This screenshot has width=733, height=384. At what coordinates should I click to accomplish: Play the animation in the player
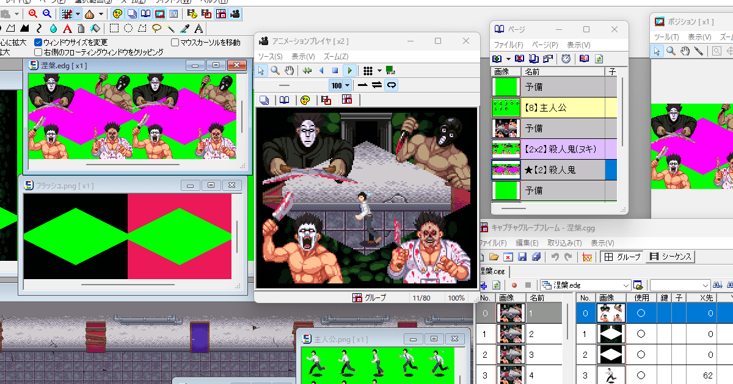click(349, 71)
